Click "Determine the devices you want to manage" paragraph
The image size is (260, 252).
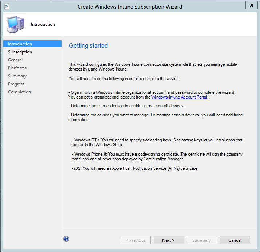(x=156, y=117)
